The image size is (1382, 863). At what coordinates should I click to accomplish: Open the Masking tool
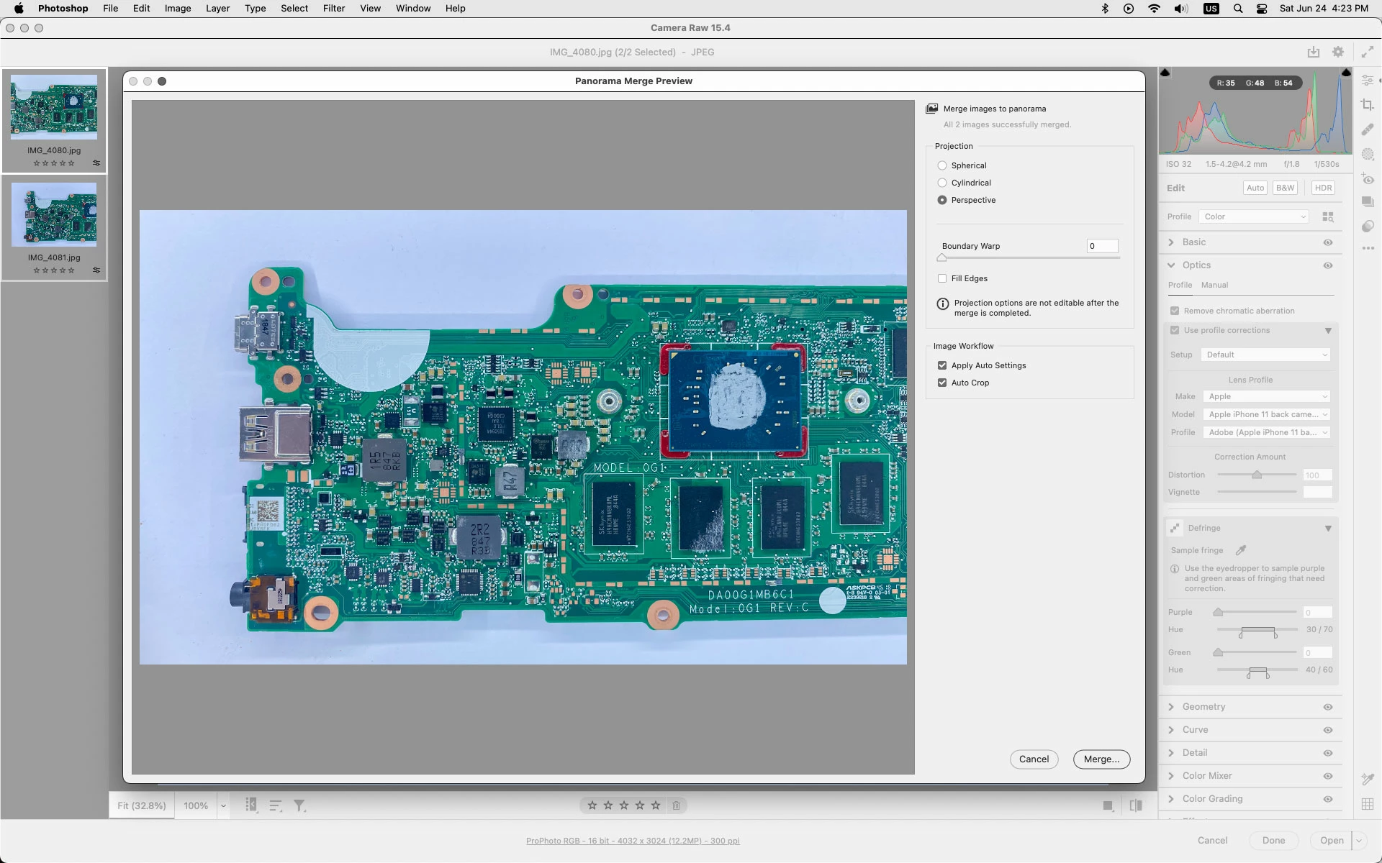click(1368, 155)
